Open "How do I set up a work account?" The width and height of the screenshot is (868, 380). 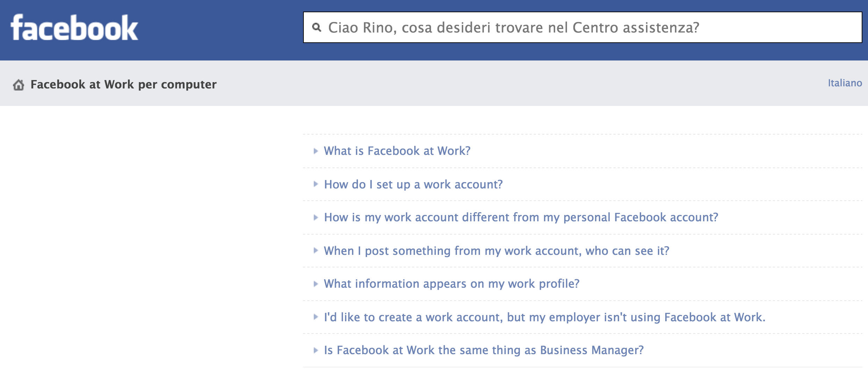(x=413, y=184)
